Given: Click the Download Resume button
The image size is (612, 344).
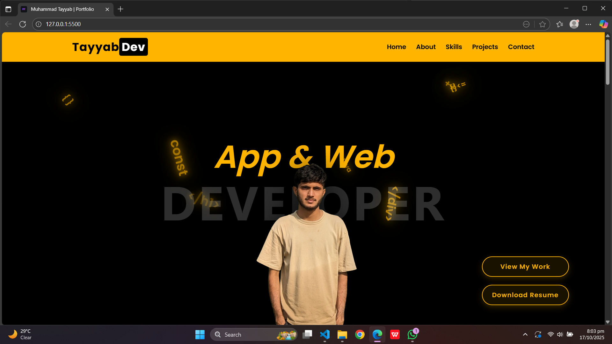Looking at the screenshot, I should 525,295.
